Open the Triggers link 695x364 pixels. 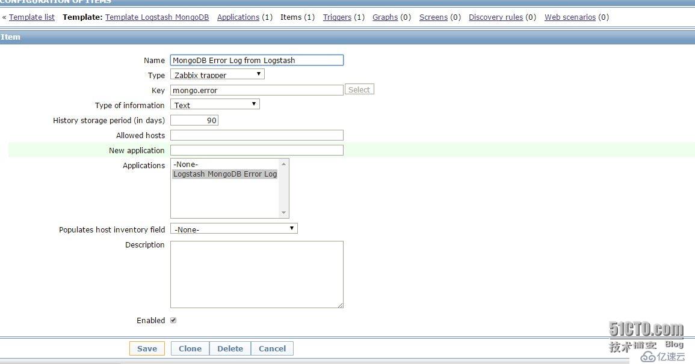pyautogui.click(x=337, y=17)
